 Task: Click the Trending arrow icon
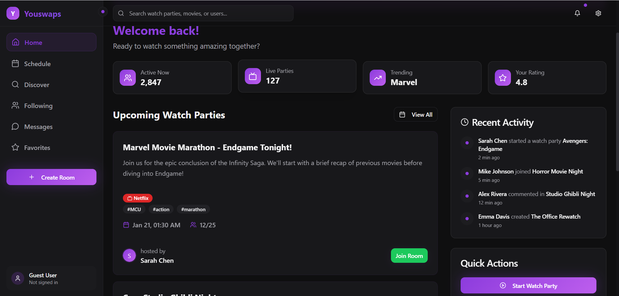point(377,78)
